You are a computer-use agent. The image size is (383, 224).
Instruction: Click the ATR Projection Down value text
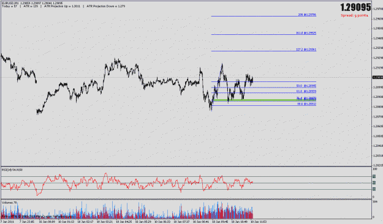[106, 6]
